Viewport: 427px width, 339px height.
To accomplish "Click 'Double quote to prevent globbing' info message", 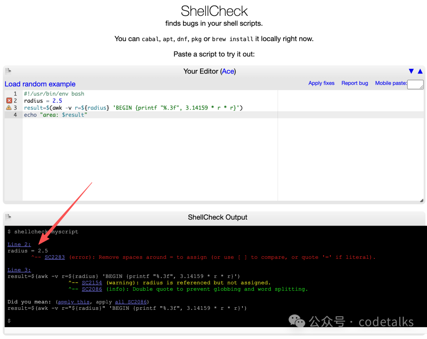I will tap(207, 289).
